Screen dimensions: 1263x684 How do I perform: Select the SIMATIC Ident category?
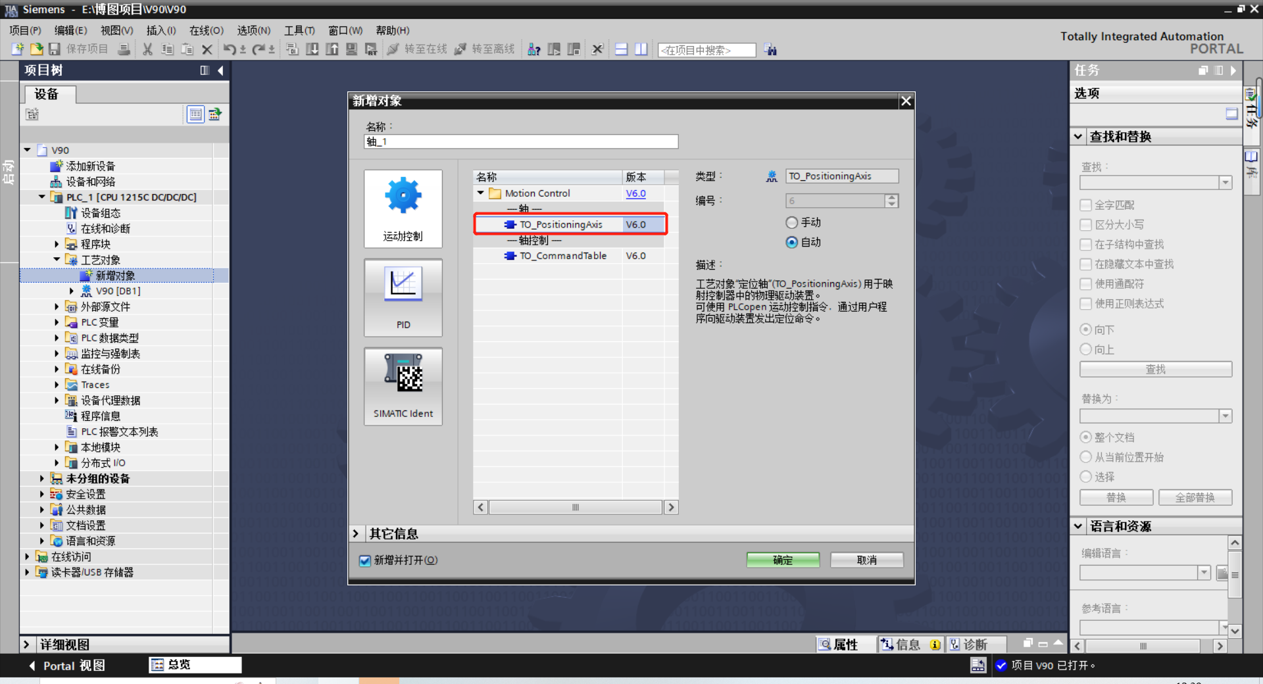tap(403, 387)
